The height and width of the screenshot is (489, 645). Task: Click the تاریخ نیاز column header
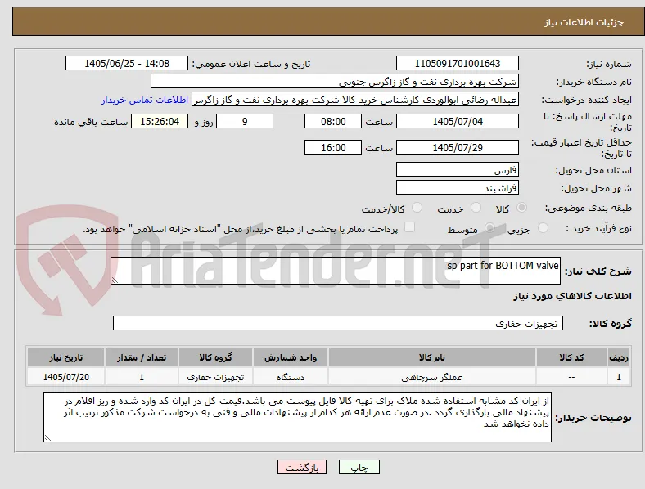(x=65, y=357)
